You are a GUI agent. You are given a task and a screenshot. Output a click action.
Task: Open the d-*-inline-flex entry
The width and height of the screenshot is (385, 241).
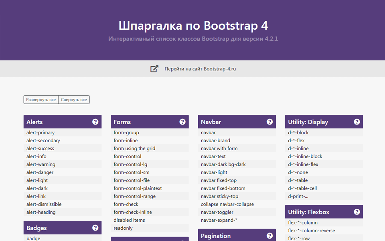pos(324,164)
